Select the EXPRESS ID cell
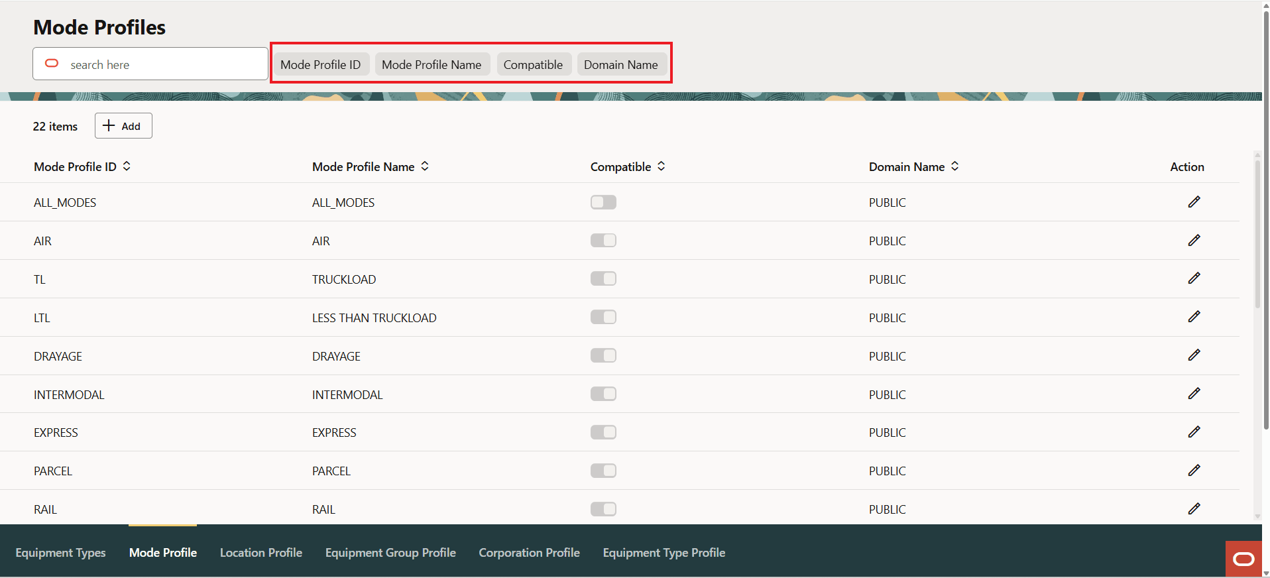The image size is (1270, 578). pos(56,433)
